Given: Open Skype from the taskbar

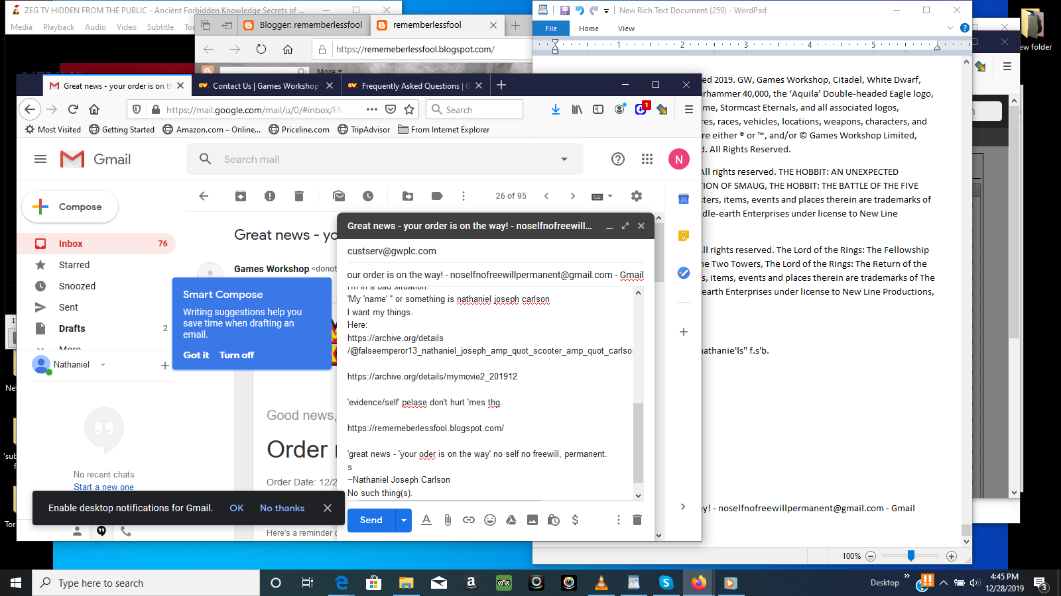Looking at the screenshot, I should coord(666,583).
